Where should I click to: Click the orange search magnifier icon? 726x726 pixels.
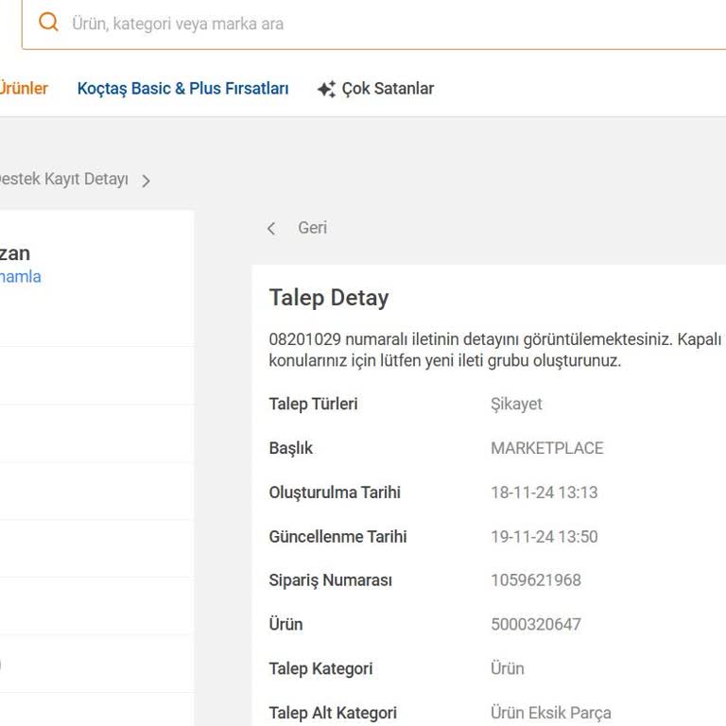[48, 22]
